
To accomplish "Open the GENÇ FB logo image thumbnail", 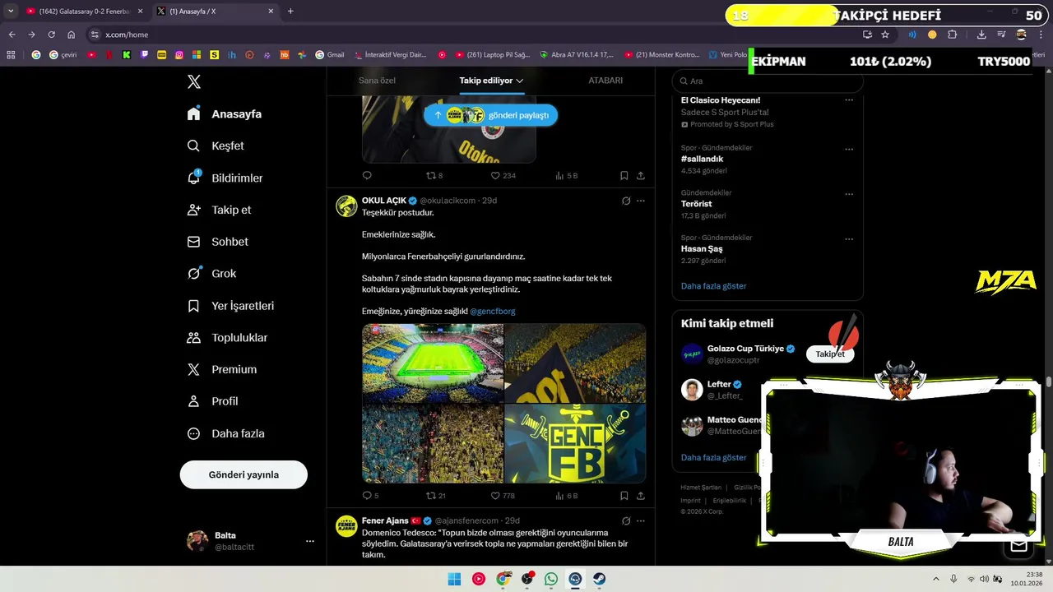I will click(575, 443).
